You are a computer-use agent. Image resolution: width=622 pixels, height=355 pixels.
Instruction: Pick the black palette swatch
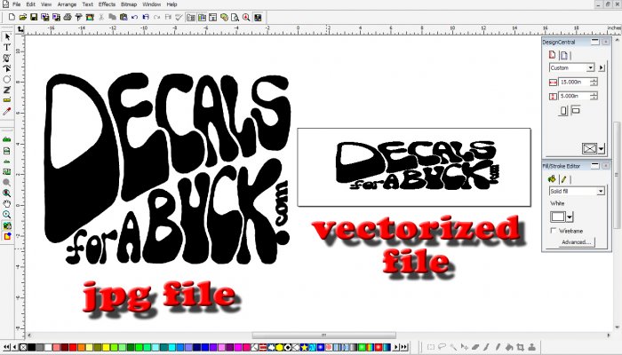coord(31,348)
